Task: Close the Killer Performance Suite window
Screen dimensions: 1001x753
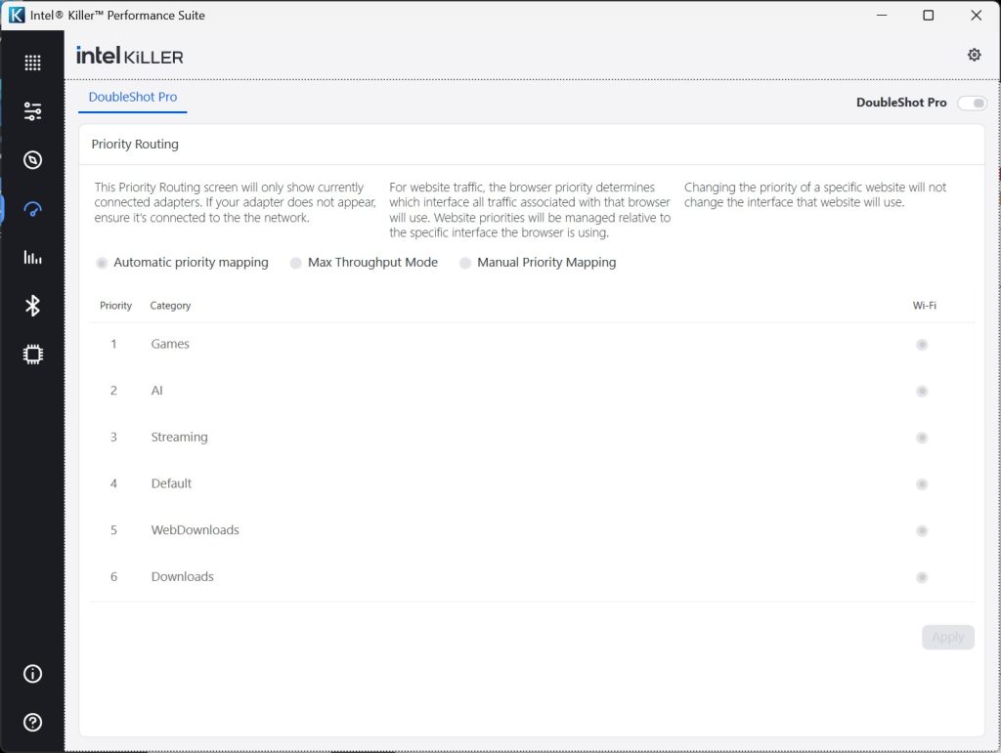Action: point(977,15)
